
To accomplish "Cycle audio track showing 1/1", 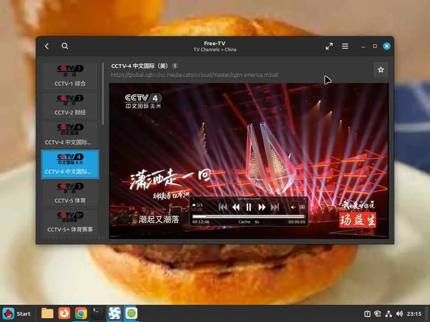I will [197, 205].
